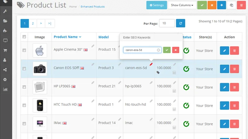Select the Canon EOS 5Dff row checkbox
The image size is (248, 139).
[24, 69]
